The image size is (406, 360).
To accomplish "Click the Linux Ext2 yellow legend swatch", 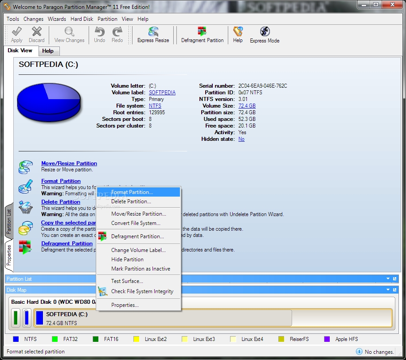I will (x=136, y=339).
